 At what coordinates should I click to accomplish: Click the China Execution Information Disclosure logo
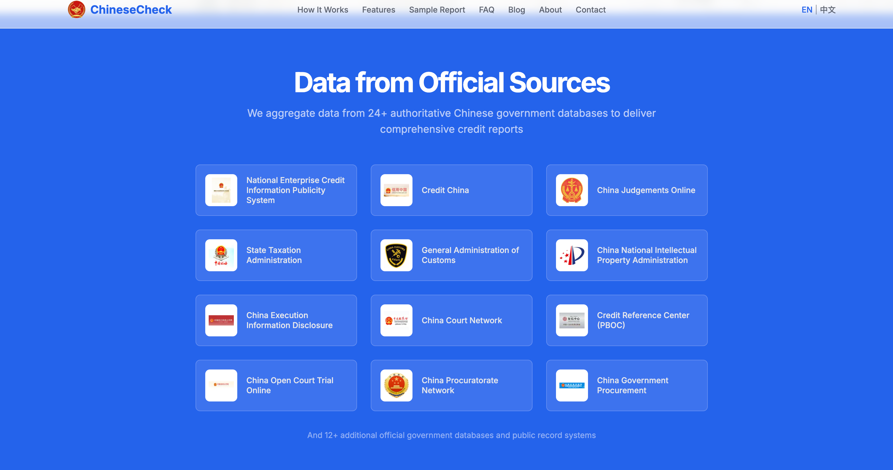point(221,320)
